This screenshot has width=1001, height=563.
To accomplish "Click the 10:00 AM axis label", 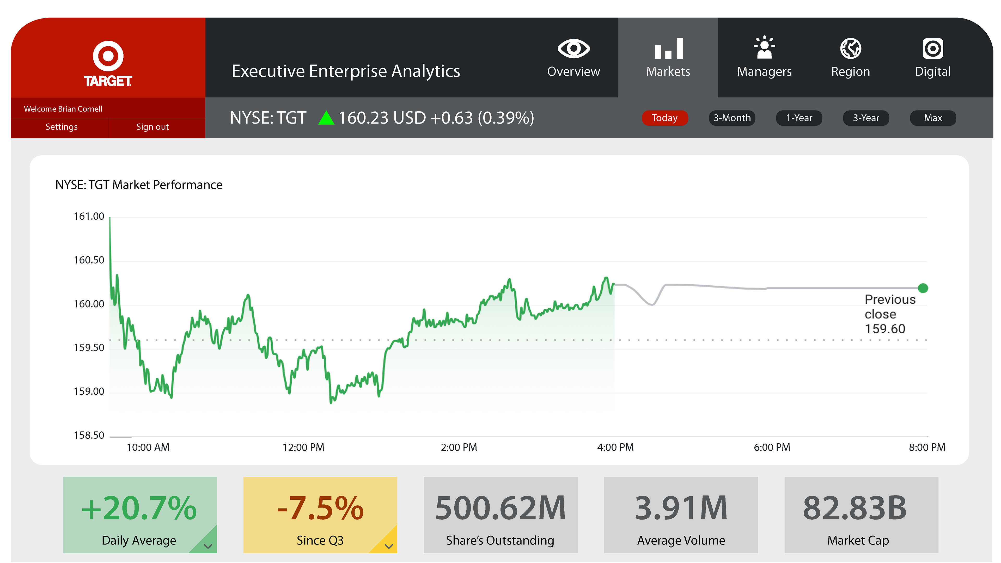I will point(148,448).
